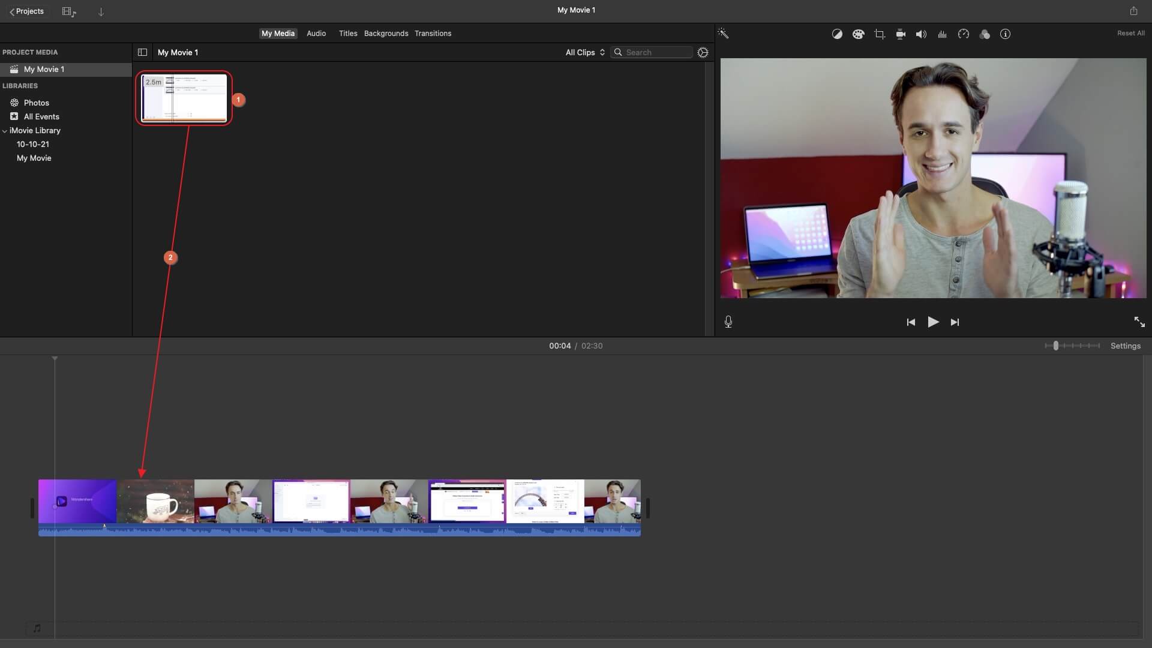Screen dimensions: 1152x648
Task: Open timeline Settings
Action: tap(1125, 346)
